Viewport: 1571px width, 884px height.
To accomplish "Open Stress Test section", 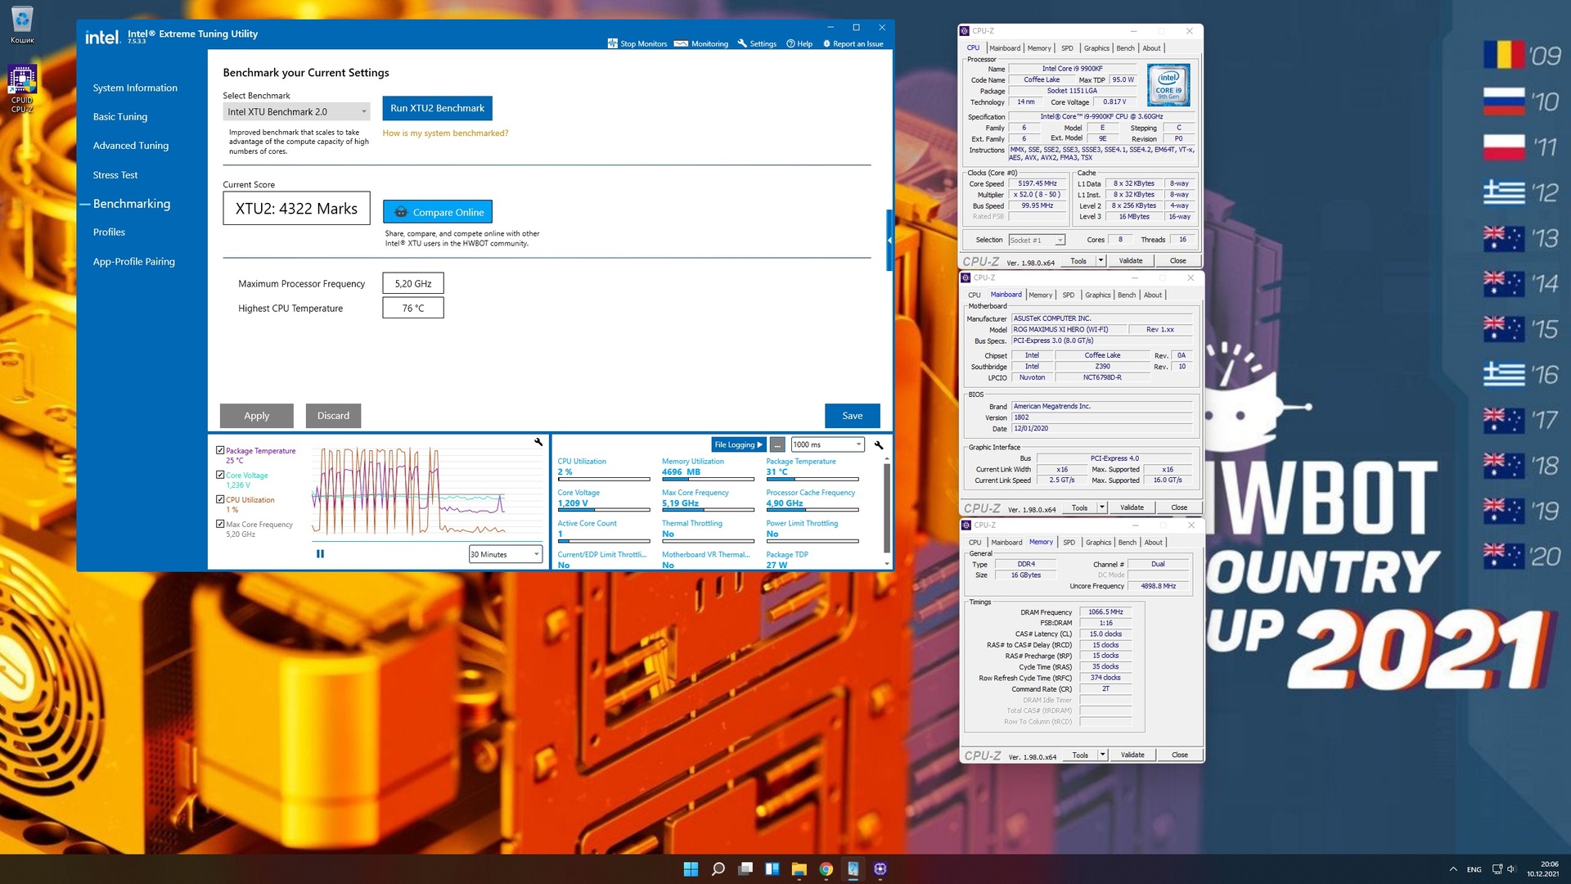I will [x=115, y=175].
